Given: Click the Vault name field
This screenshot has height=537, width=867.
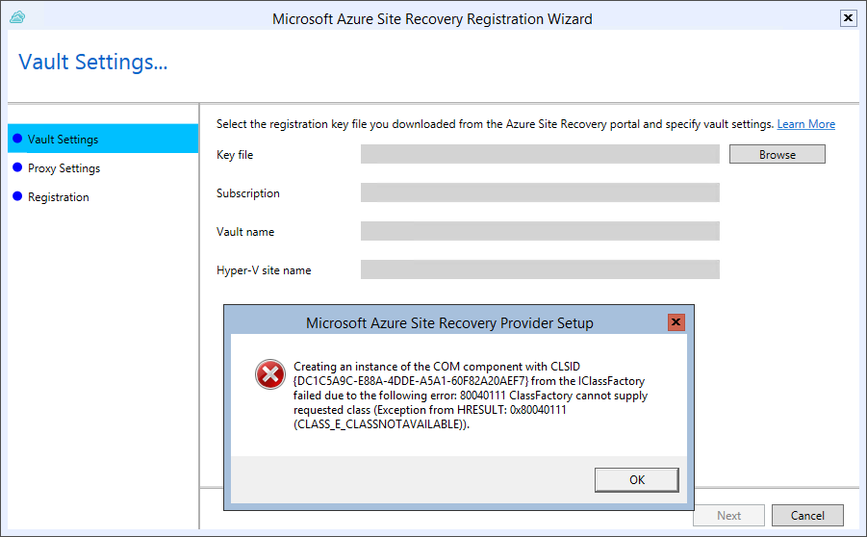Looking at the screenshot, I should (x=540, y=231).
